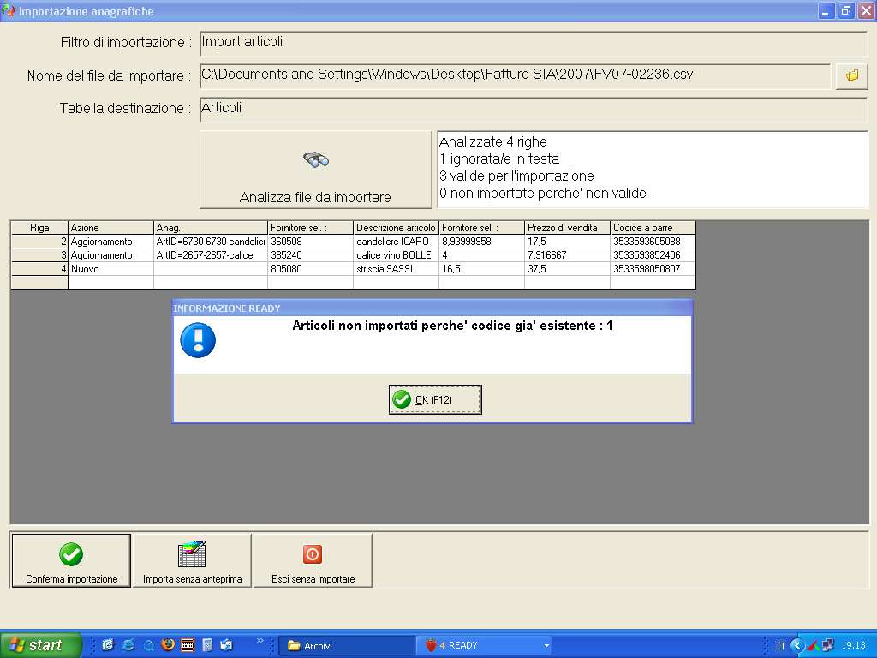Click the binoculars Analizza file da importare button
Screen dimensions: 877x658
coord(315,170)
